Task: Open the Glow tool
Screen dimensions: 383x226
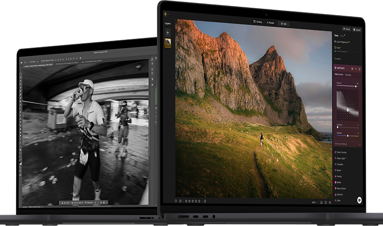Action: (x=337, y=200)
